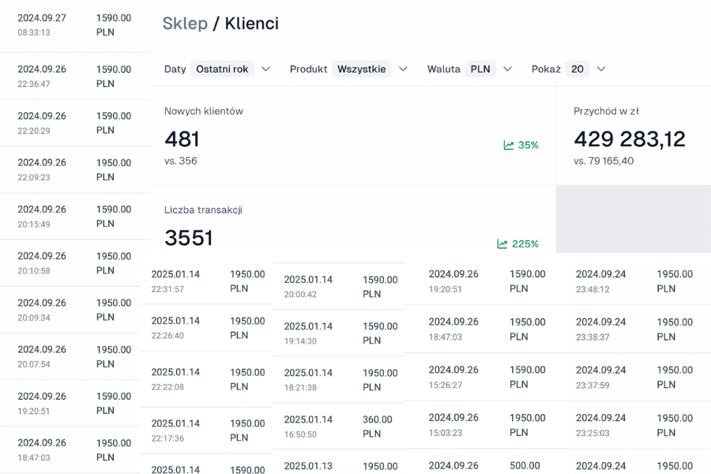Open the 2024.09.27 08:33:13 transaction row
Screen dimensions: 711x474
click(x=74, y=25)
